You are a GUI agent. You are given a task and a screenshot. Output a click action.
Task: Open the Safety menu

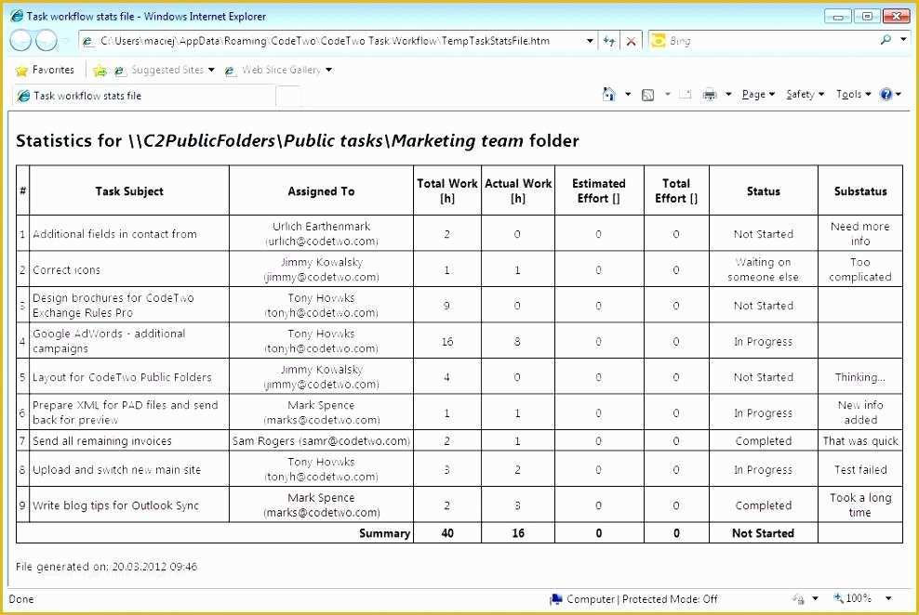pyautogui.click(x=806, y=94)
